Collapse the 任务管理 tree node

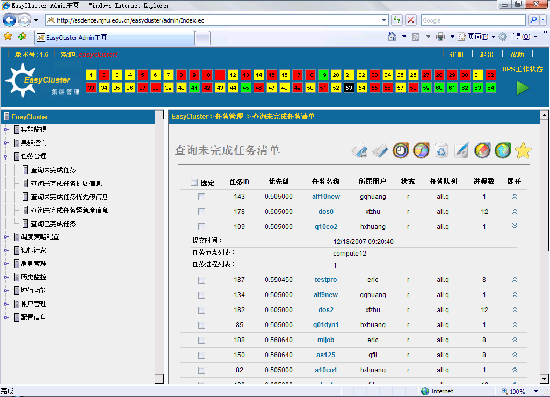(5, 157)
